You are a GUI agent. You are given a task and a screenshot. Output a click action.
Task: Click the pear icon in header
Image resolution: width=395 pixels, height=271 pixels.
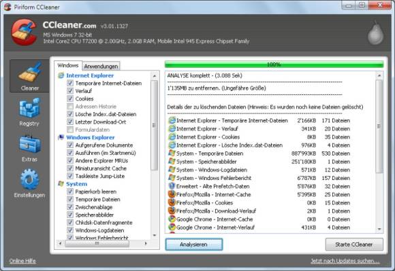375,34
